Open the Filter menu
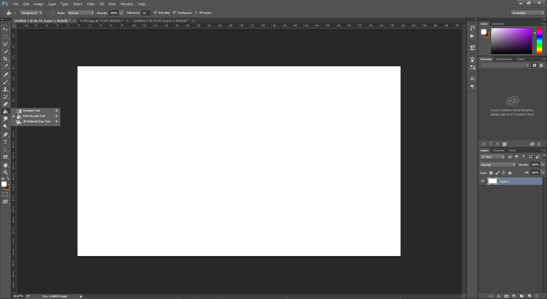The width and height of the screenshot is (547, 299). (91, 4)
